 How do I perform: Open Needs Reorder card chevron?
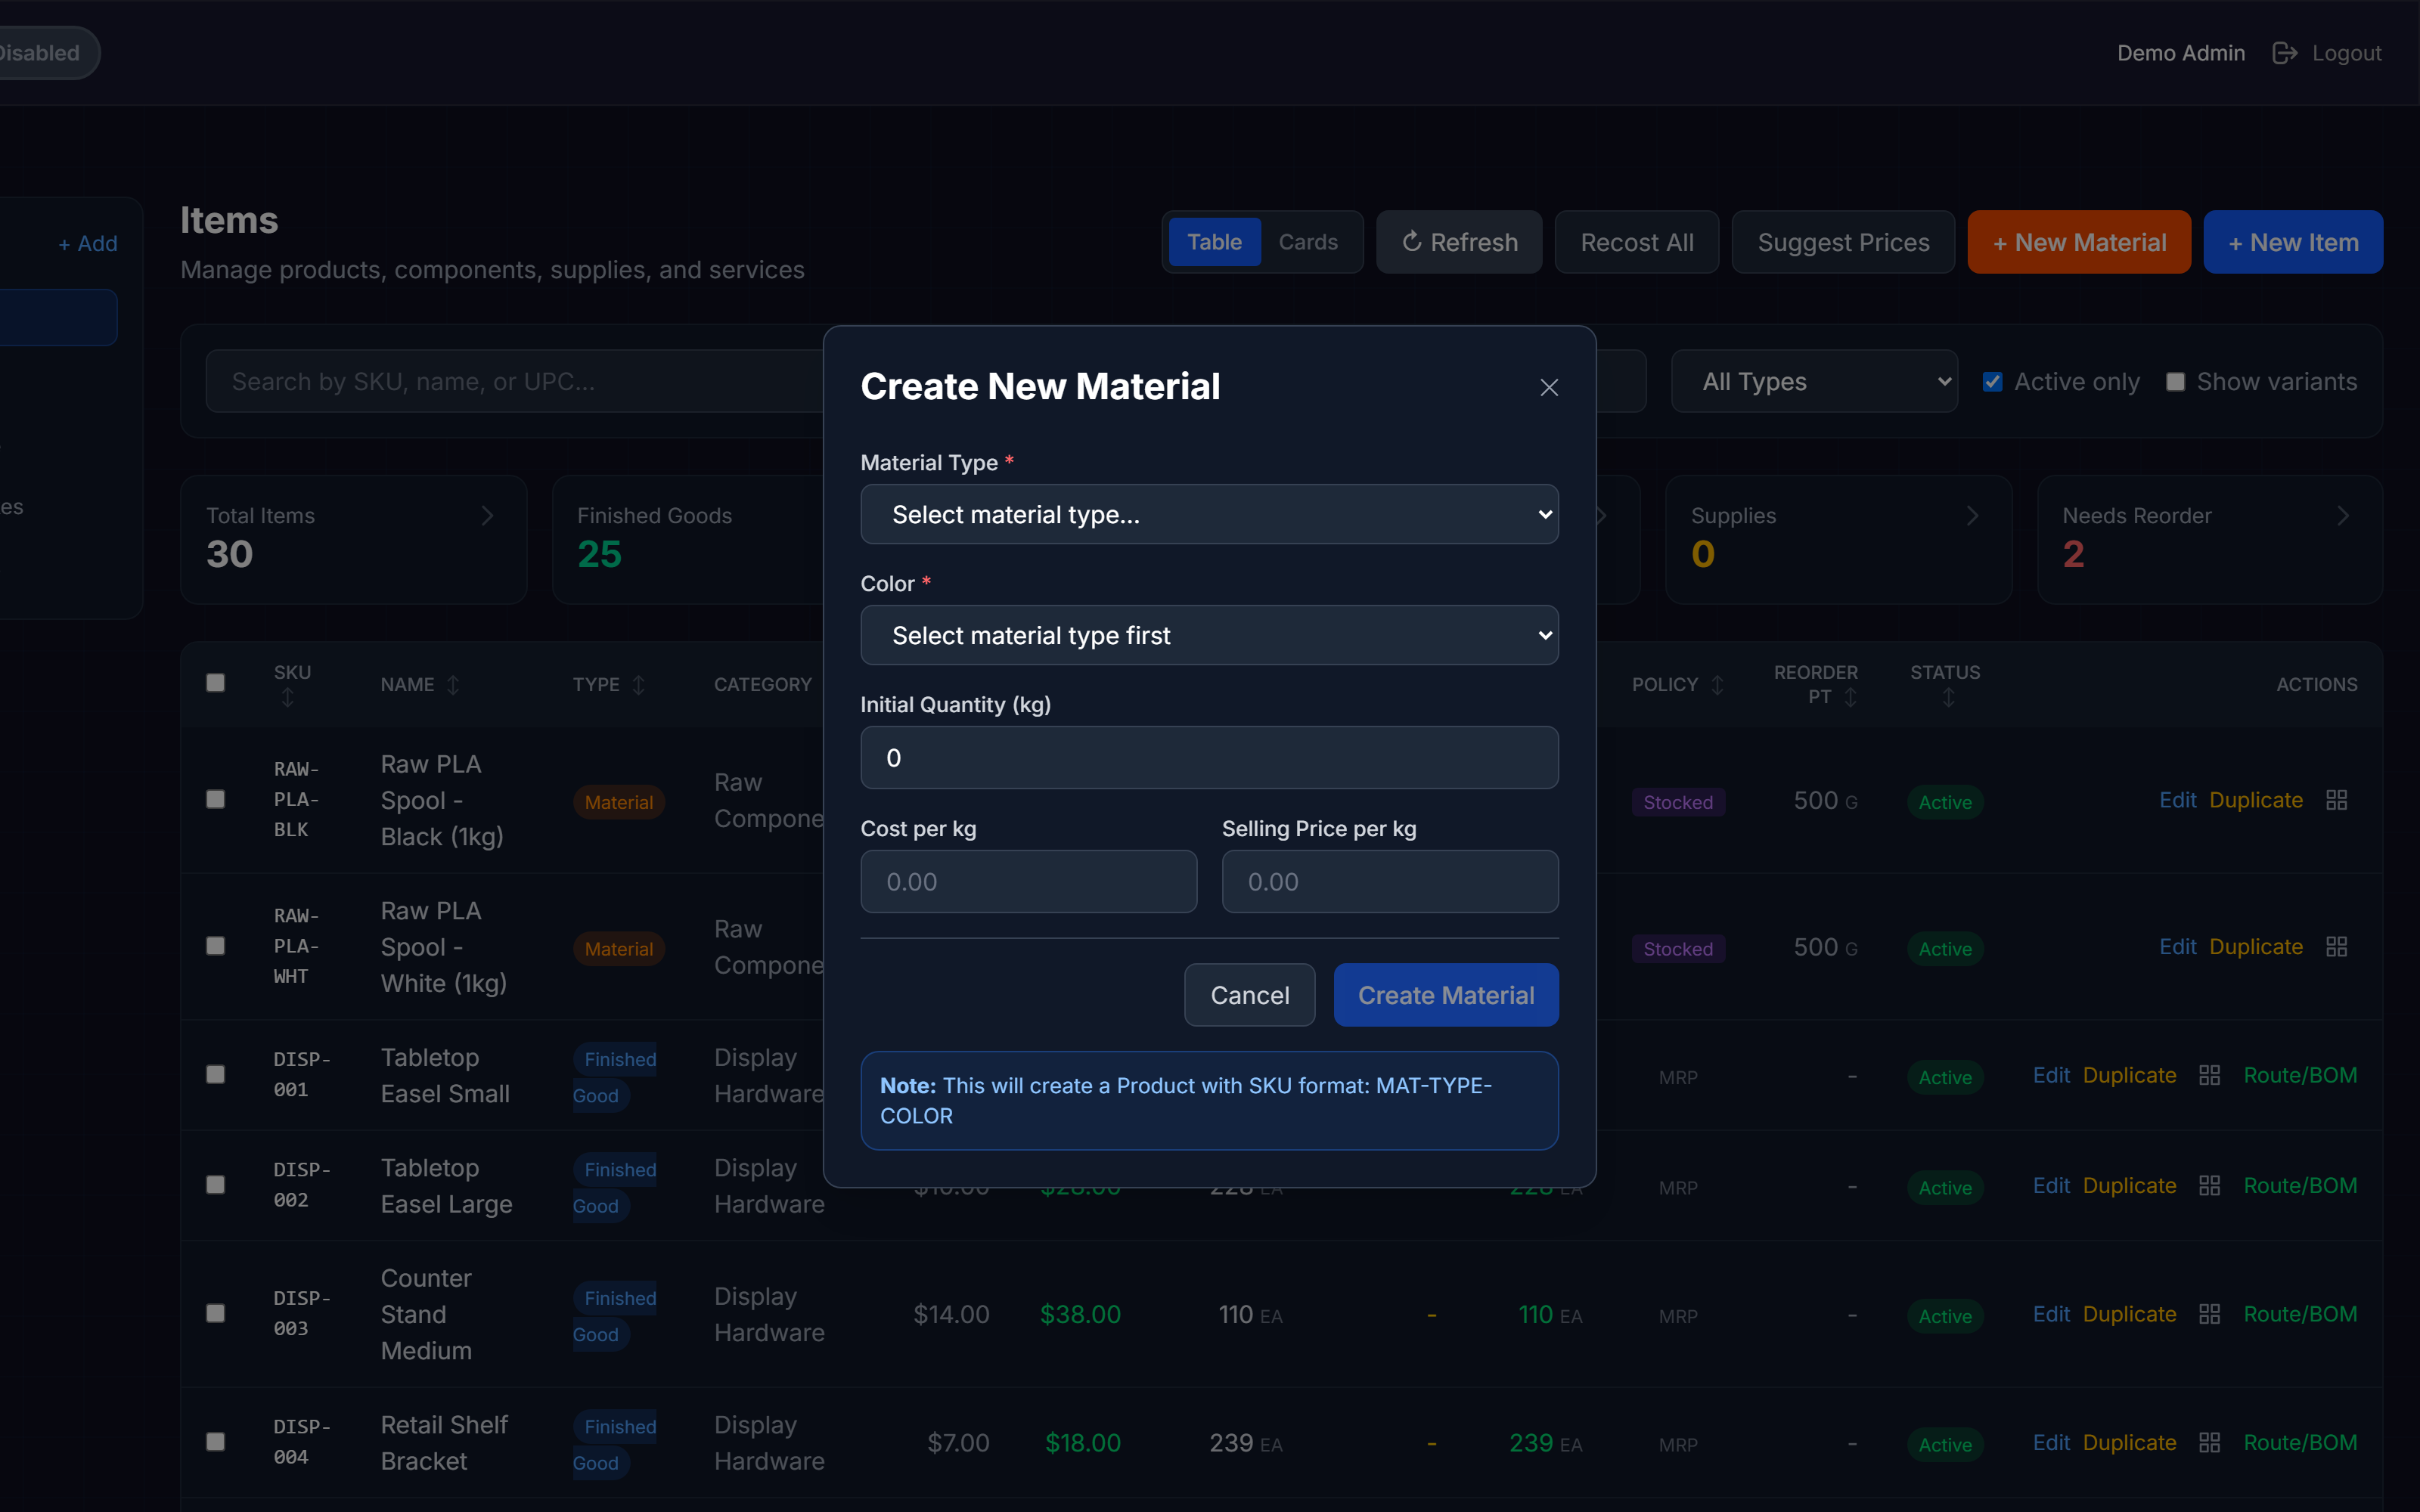(2342, 516)
